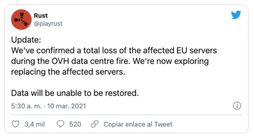Open the info circle icon

click(x=237, y=106)
